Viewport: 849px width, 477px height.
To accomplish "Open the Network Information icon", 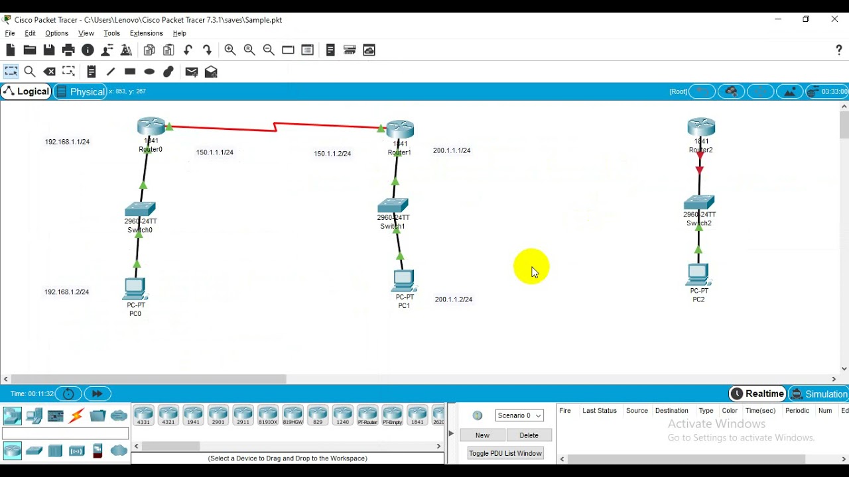I will click(88, 50).
